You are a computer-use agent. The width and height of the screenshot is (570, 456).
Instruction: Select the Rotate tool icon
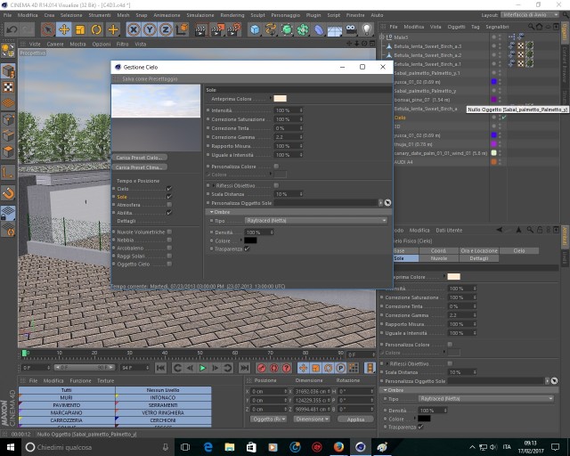pyautogui.click(x=96, y=29)
